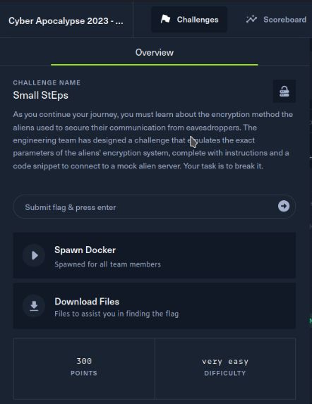This screenshot has height=404, width=312.
Task: Click the challenge description paragraph
Action: pyautogui.click(x=153, y=140)
